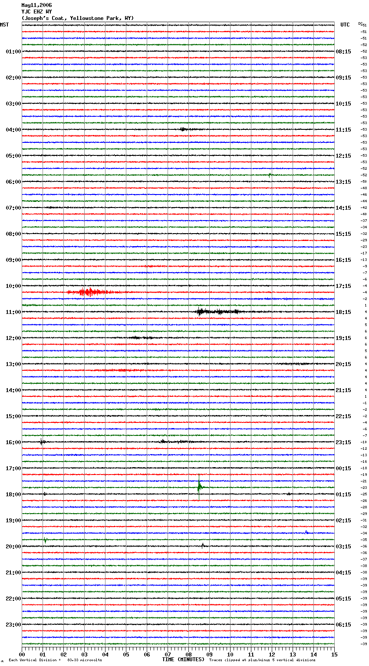Click the 21:15 UTC row label

click(343, 390)
